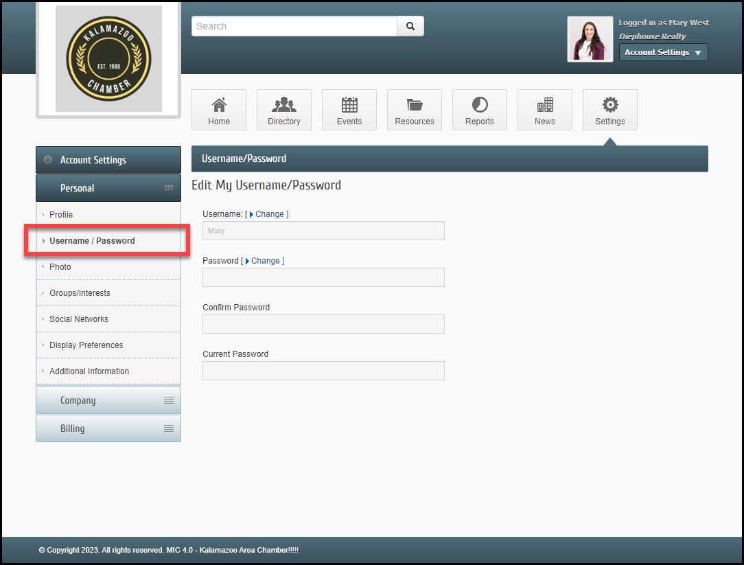The height and width of the screenshot is (565, 744).
Task: Click the Current Password field
Action: (x=323, y=371)
